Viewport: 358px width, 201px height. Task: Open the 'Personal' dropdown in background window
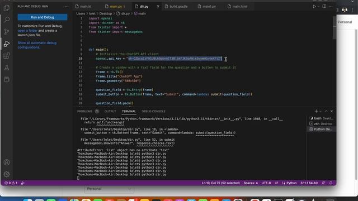[109, 189]
